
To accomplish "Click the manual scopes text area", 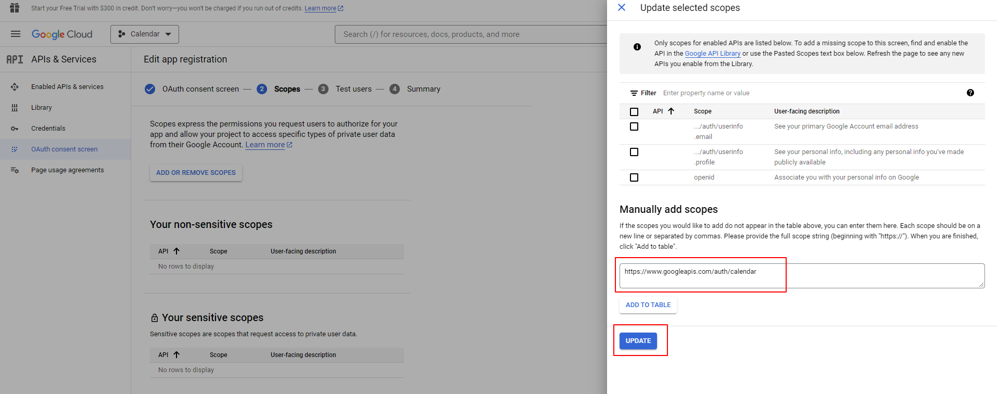I will pyautogui.click(x=802, y=276).
